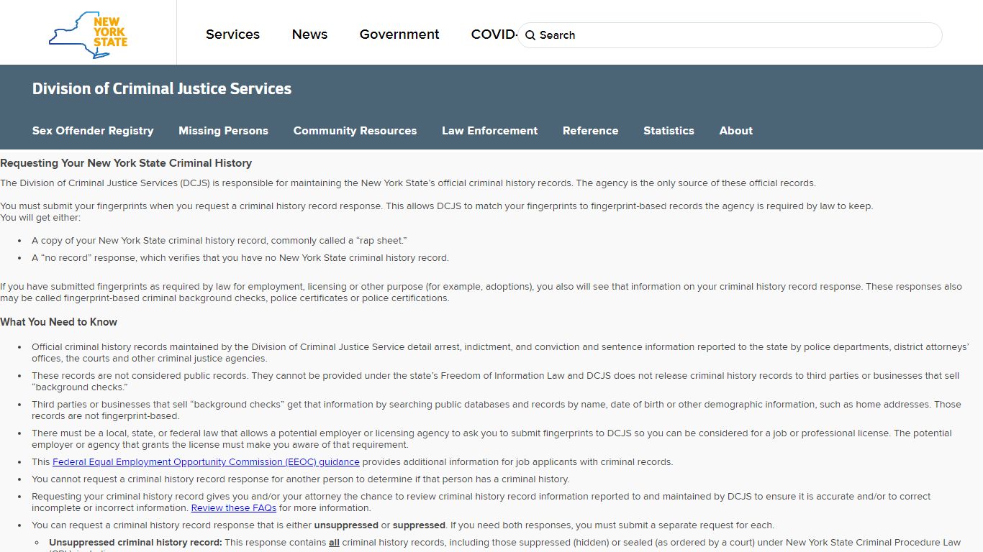
Task: Click bullet "Official criminal history records maintained"
Action: coord(500,353)
